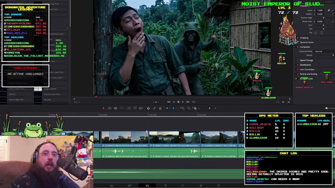Viewport: 335px width, 188px height.
Task: Click the Anchor Point X value field
Action: click(320, 21)
